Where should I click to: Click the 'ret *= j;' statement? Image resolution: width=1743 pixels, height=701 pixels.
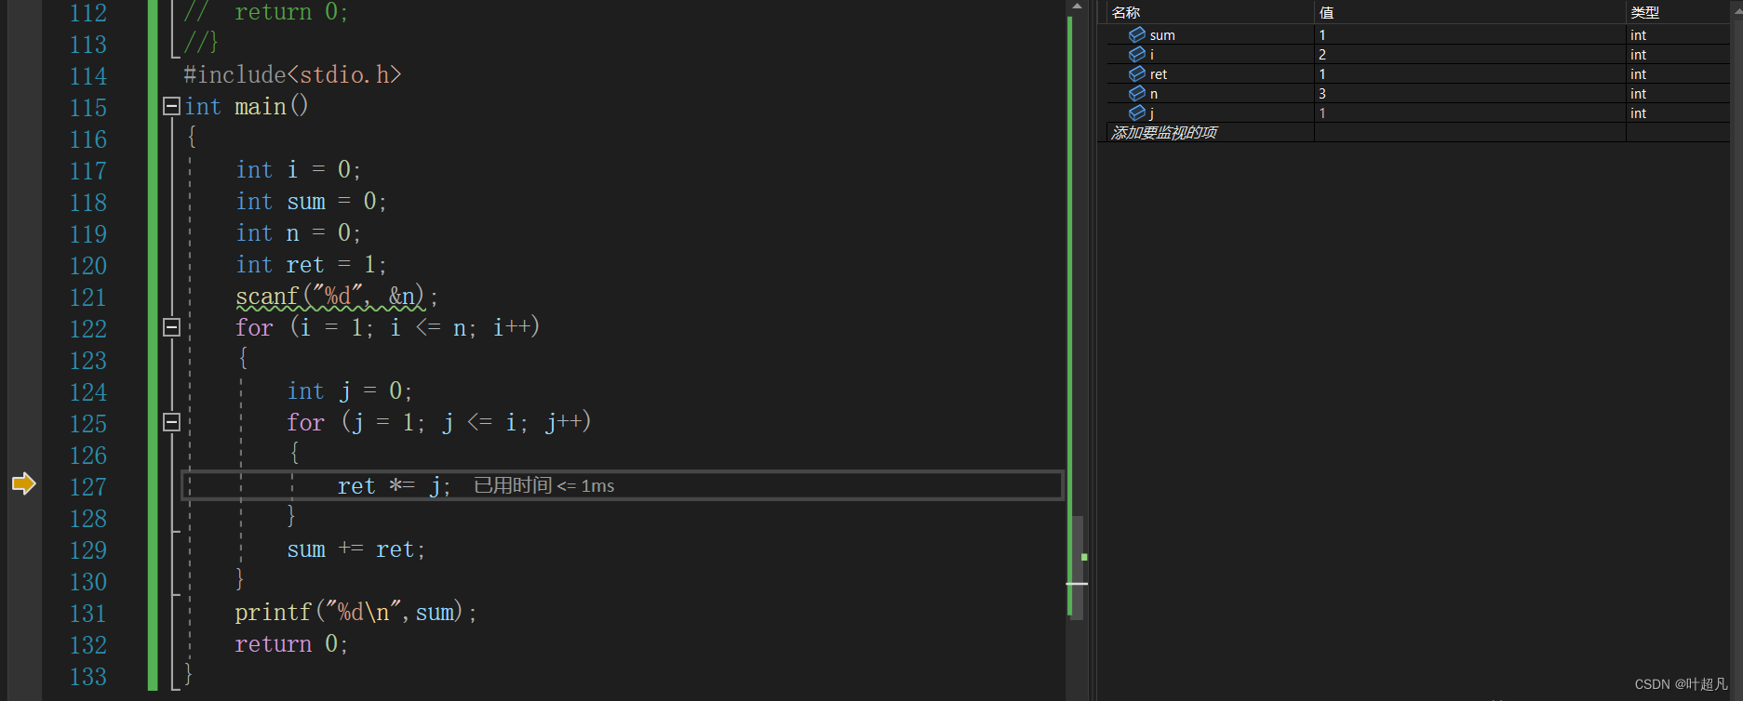(x=394, y=485)
